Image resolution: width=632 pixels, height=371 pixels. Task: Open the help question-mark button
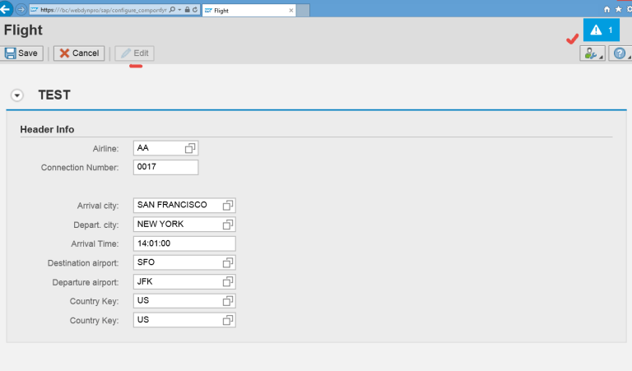[x=620, y=53]
